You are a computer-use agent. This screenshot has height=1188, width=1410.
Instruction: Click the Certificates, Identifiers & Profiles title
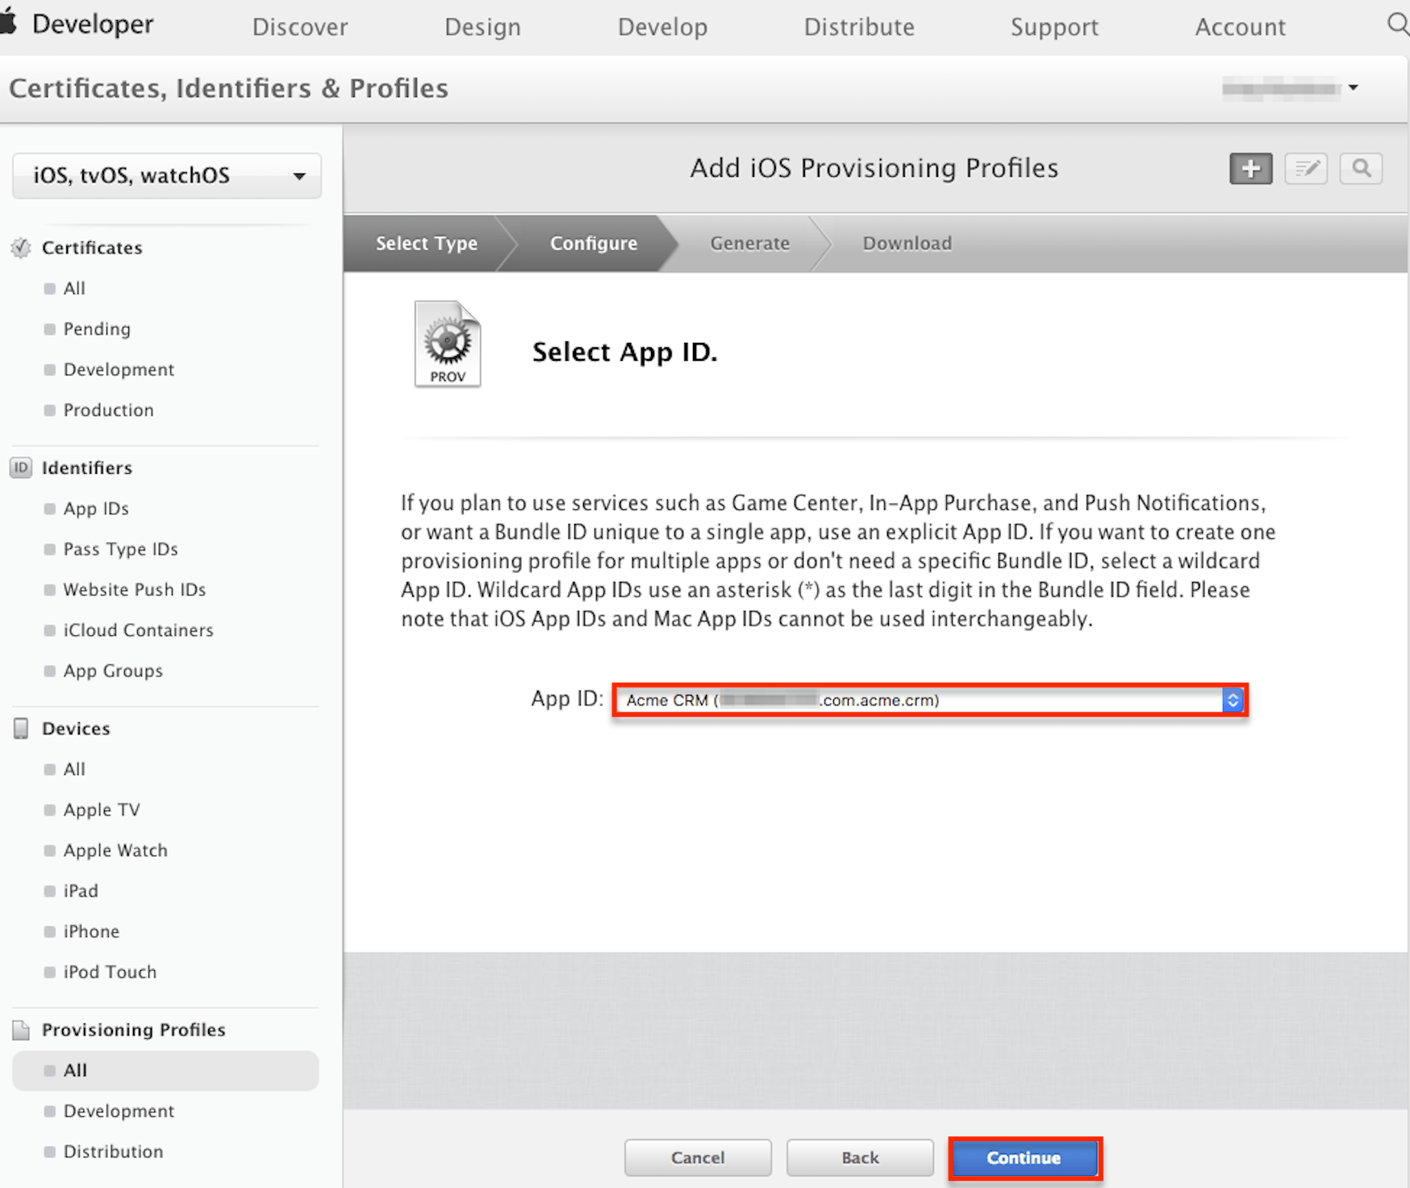click(228, 88)
